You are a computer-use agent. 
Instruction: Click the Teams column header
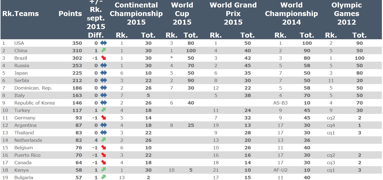pos(27,14)
